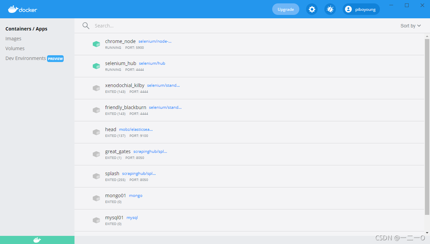Minimize the Docker Desktop window
This screenshot has width=430, height=244.
[x=392, y=5]
